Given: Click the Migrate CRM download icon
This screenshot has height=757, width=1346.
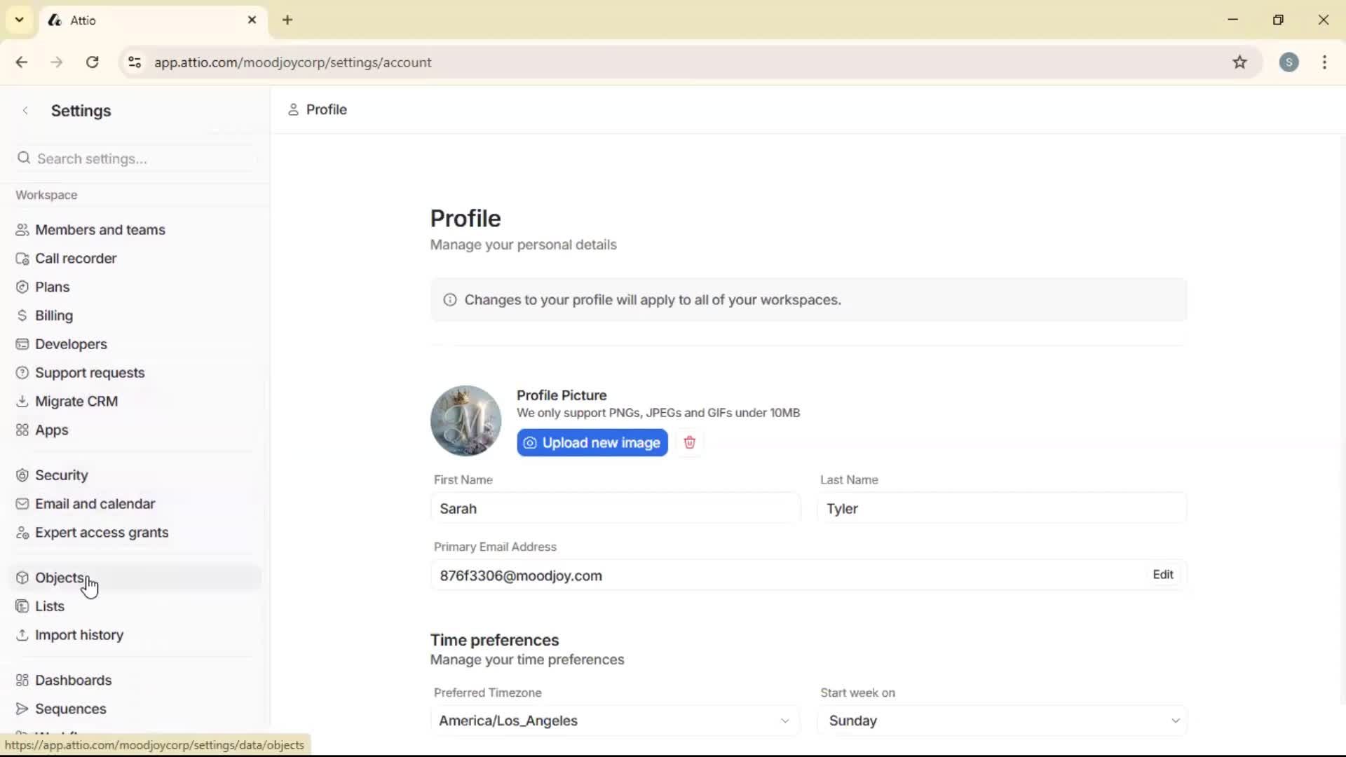Looking at the screenshot, I should pos(22,402).
